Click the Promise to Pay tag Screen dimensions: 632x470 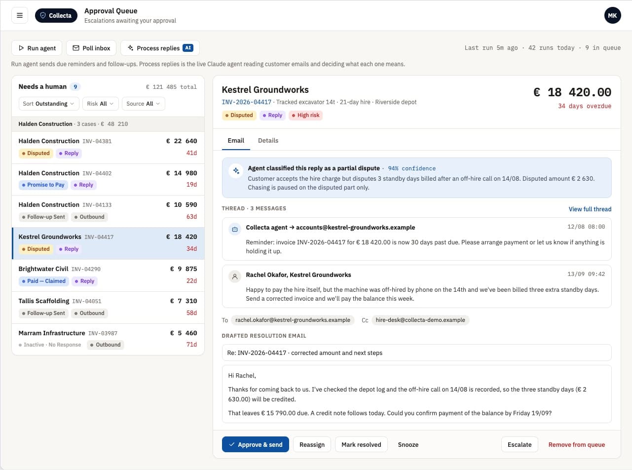43,185
